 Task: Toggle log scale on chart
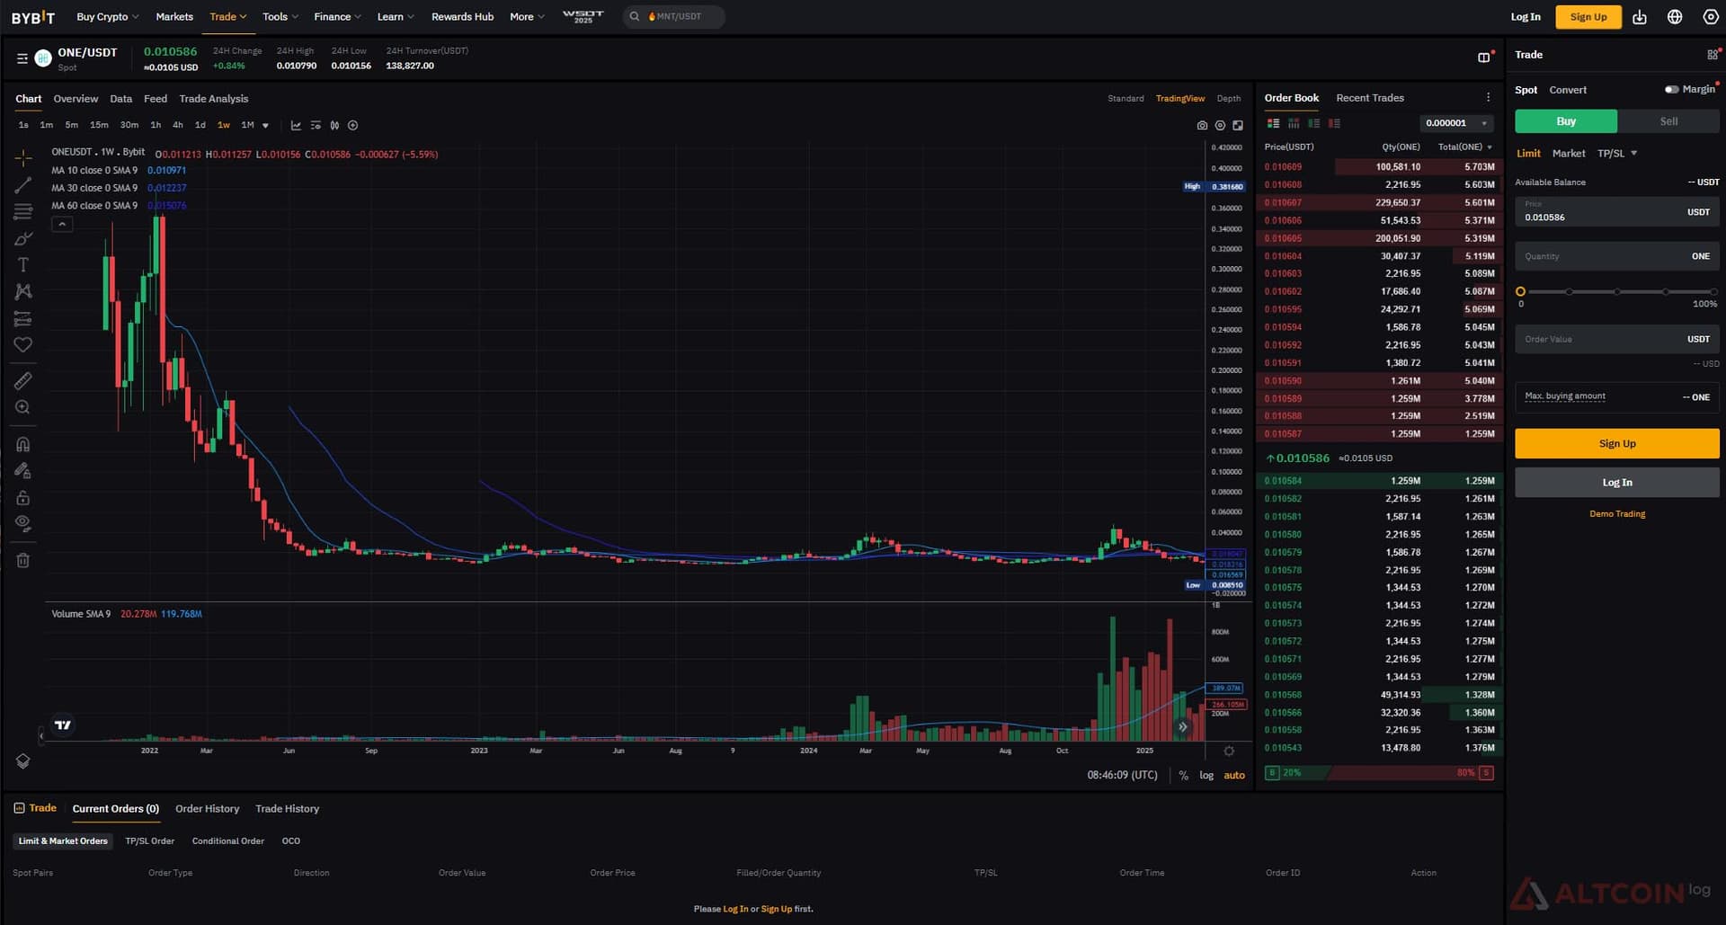(1206, 776)
